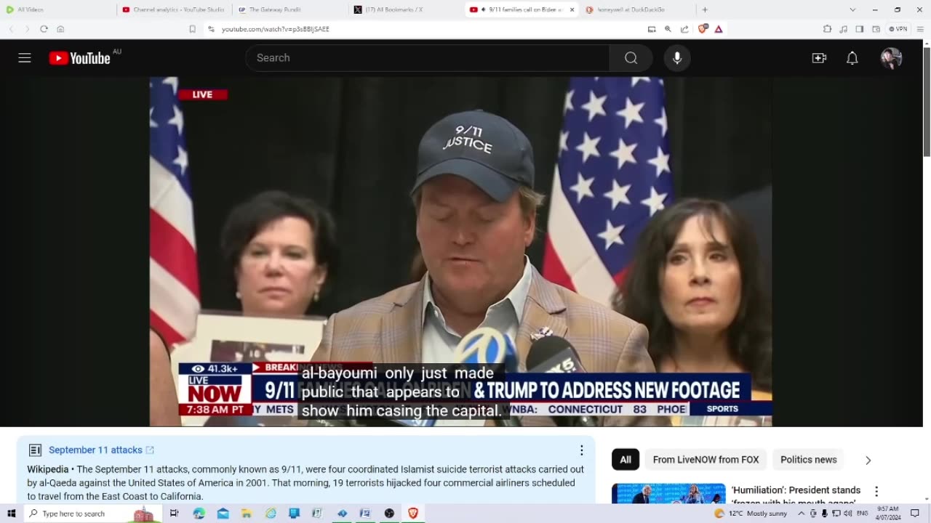
Task: Bookmark this page icon in address bar
Action: tap(192, 29)
